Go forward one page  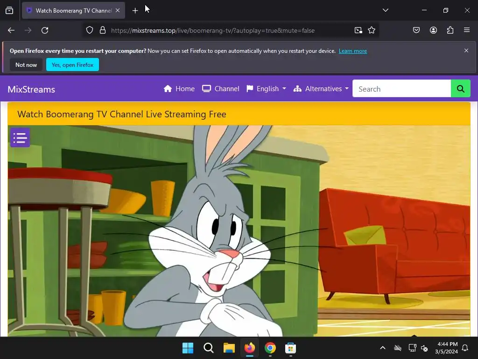(x=28, y=30)
